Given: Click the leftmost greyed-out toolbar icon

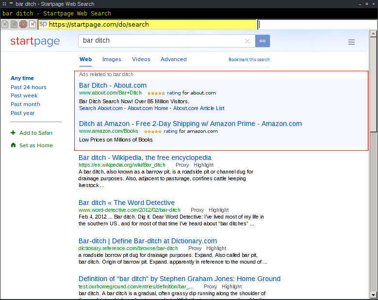Looking at the screenshot, I should (5, 24).
